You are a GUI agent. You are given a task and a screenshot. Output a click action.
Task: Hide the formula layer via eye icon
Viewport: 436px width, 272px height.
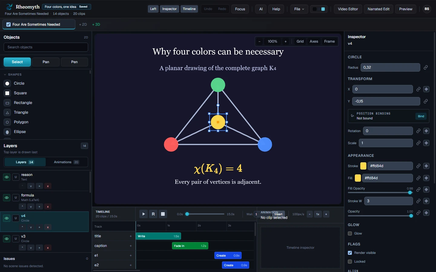pyautogui.click(x=7, y=198)
